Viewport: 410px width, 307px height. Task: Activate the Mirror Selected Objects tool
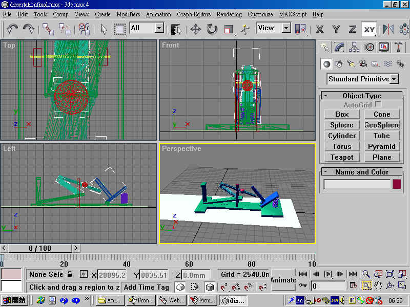(x=388, y=29)
